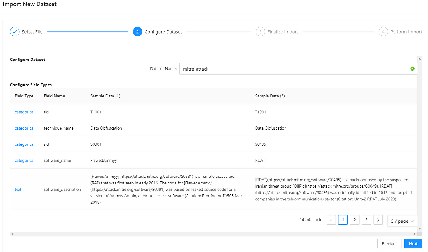Change field type of tid from categorical

[x=24, y=112]
